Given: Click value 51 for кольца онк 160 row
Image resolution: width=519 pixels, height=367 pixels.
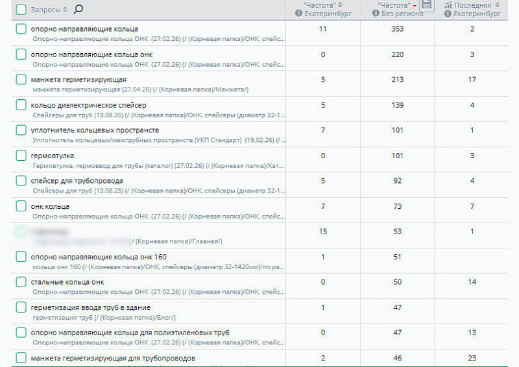Looking at the screenshot, I should tap(398, 257).
